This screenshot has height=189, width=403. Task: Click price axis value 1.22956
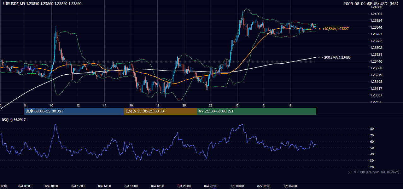376,102
